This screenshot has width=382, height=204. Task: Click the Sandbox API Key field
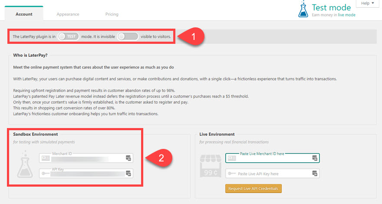click(x=86, y=173)
